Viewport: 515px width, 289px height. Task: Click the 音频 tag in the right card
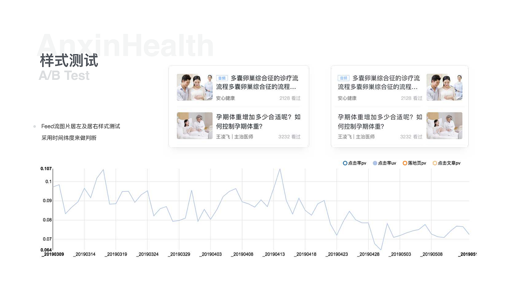[343, 78]
